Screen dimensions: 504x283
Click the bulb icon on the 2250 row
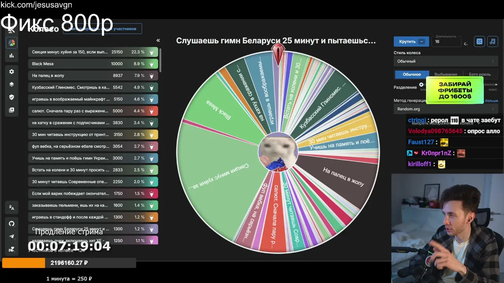[x=152, y=182]
